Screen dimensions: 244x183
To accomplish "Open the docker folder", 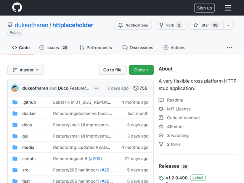I will [x=29, y=114].
